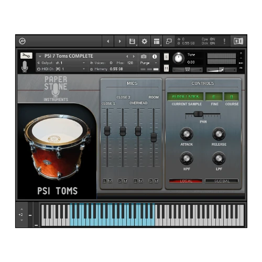Open the workspace layout panel menu
262x262 pixels.
coord(157,41)
